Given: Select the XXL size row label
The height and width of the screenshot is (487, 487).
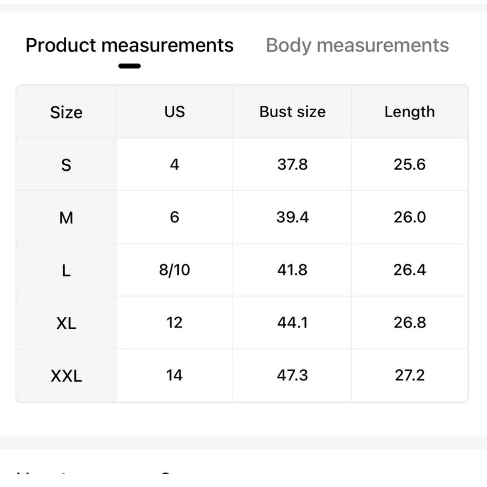Looking at the screenshot, I should 66,376.
